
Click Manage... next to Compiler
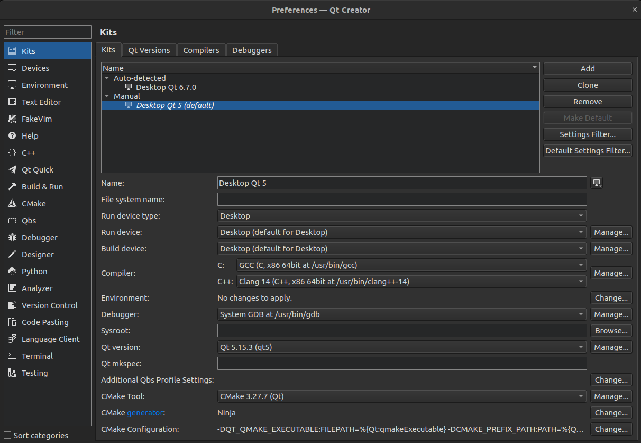pos(611,273)
